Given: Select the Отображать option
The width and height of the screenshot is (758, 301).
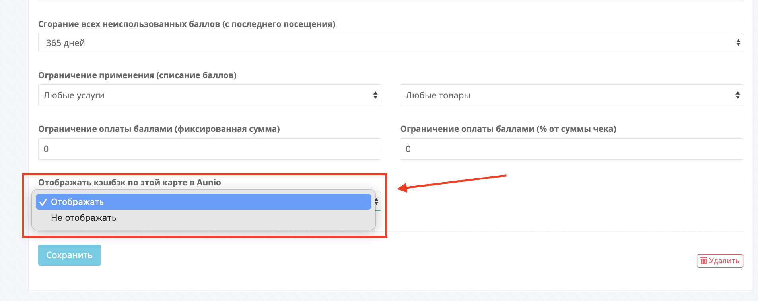Looking at the screenshot, I should pos(203,202).
